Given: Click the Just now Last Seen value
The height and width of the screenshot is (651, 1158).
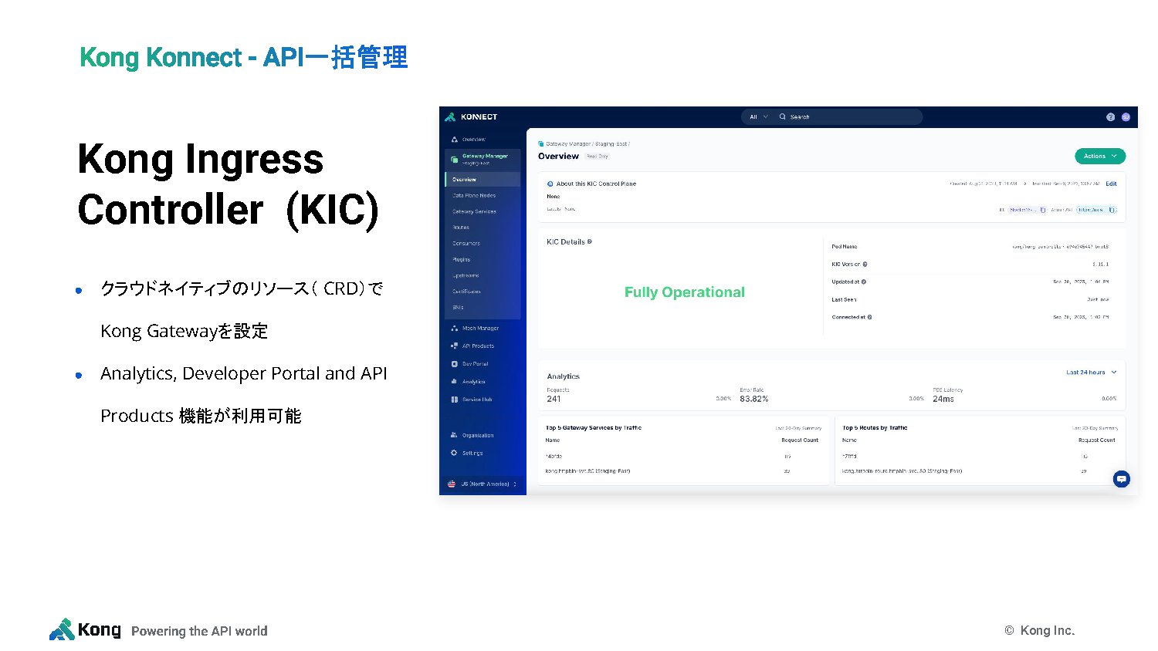Looking at the screenshot, I should pos(1098,299).
